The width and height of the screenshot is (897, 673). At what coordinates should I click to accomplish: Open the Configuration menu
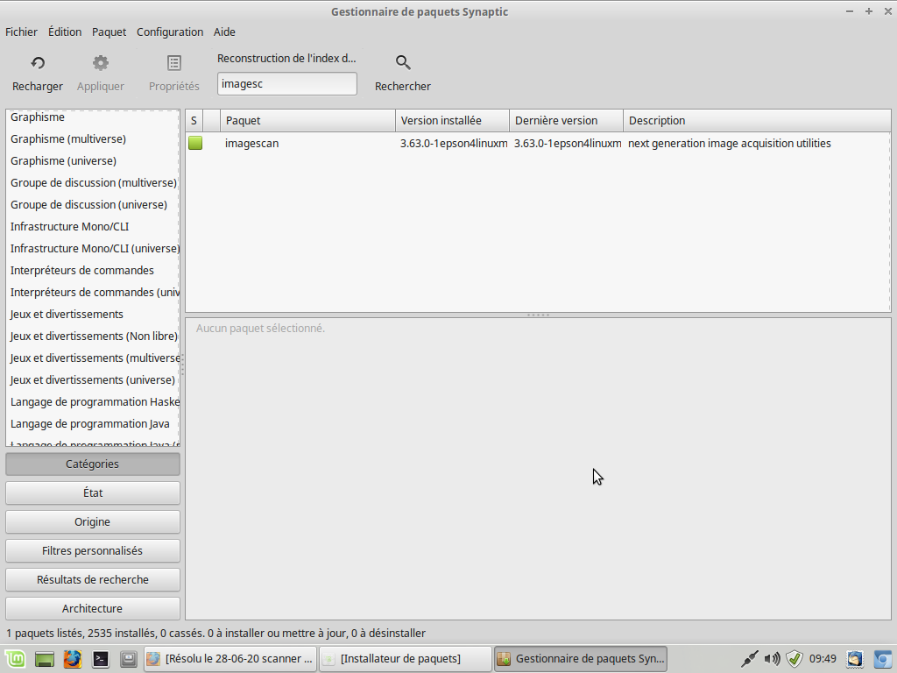point(170,32)
